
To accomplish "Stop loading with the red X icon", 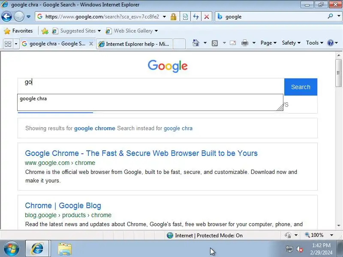I will coord(207,17).
